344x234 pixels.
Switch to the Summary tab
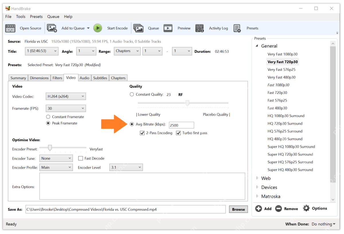tap(18, 78)
